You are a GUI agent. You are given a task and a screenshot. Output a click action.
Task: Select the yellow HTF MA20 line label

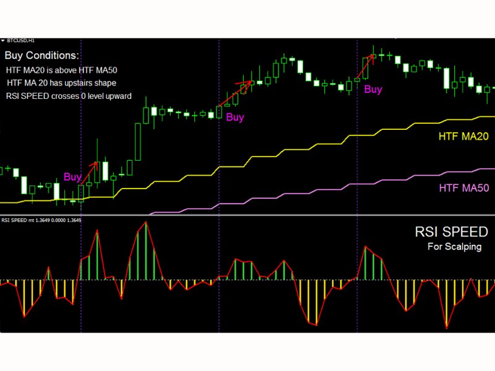[463, 136]
